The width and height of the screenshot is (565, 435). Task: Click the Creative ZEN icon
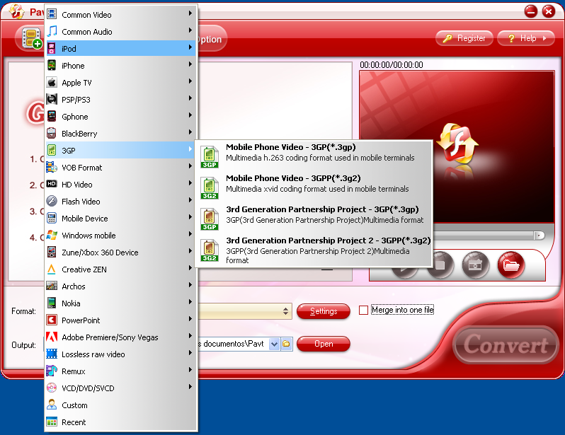click(x=52, y=269)
